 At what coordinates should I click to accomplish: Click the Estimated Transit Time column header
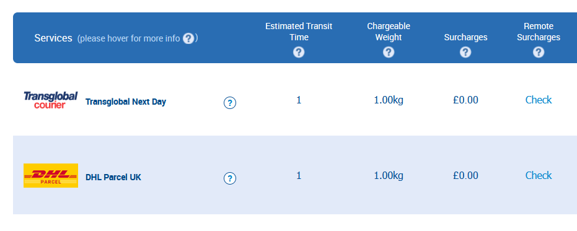tap(299, 32)
